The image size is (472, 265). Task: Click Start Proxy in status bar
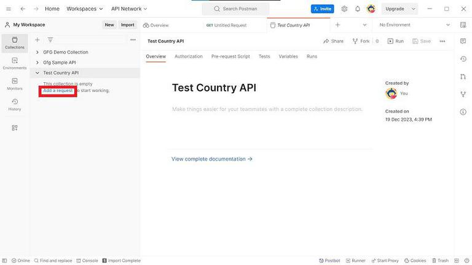pos(385,261)
